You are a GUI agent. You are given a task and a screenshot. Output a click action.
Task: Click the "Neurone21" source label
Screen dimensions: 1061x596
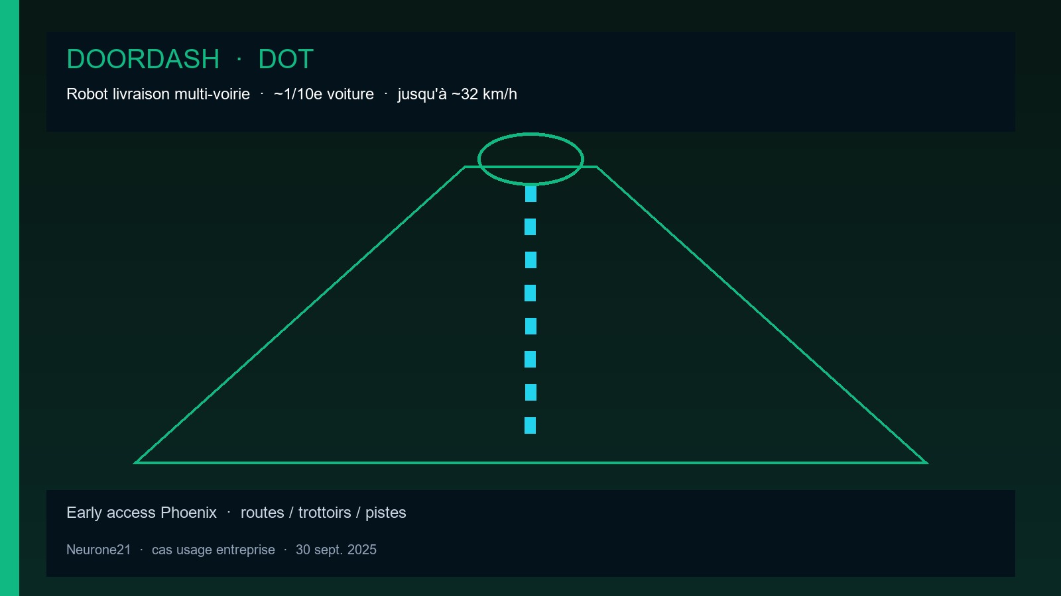[99, 550]
